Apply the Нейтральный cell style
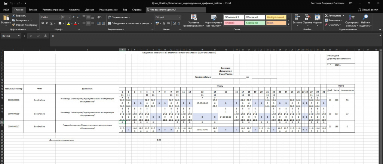 coord(276,17)
